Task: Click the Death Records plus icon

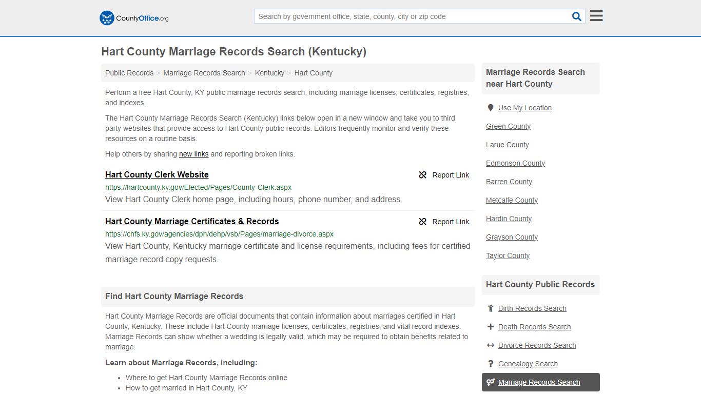Action: point(491,327)
